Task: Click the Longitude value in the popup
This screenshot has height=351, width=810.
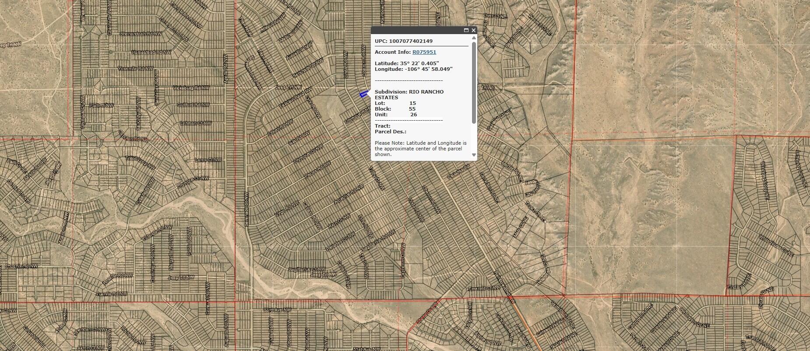Action: coord(429,69)
